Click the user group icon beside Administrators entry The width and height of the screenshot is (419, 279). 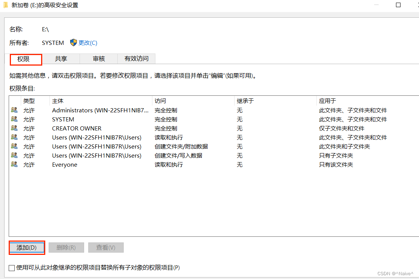14,110
